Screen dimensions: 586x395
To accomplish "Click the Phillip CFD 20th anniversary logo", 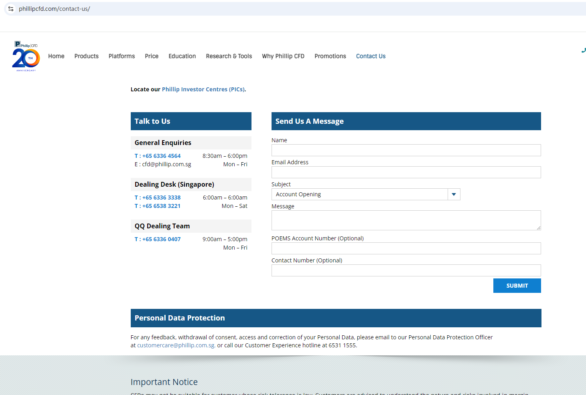I will point(26,56).
